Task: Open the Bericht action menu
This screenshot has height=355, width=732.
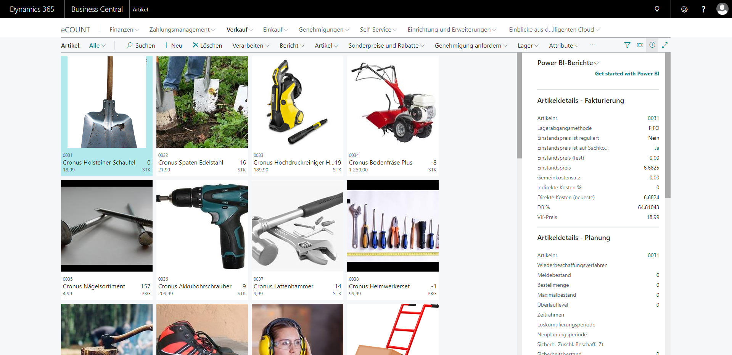Action: (292, 46)
